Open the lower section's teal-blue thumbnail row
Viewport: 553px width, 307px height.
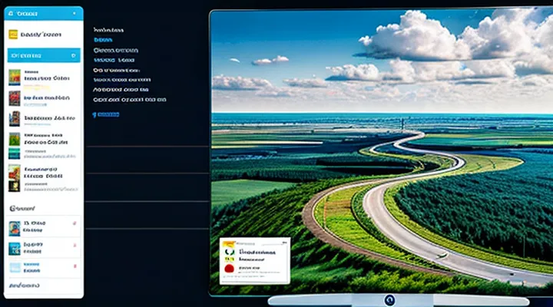44,249
